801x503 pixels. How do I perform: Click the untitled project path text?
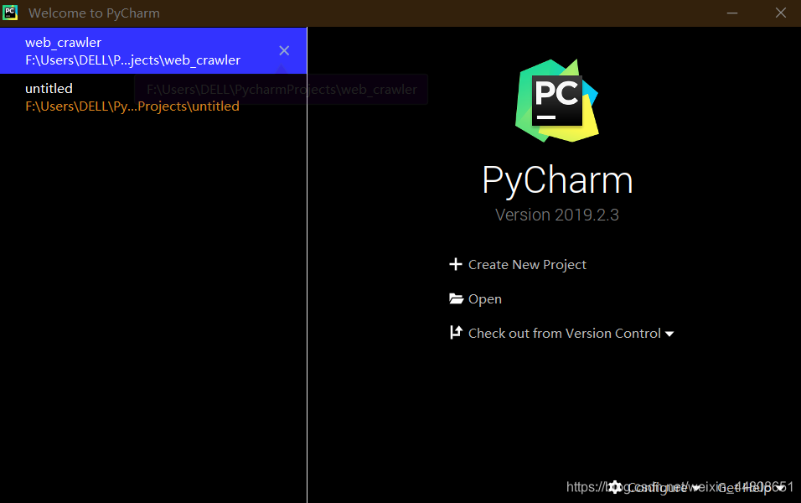point(132,106)
